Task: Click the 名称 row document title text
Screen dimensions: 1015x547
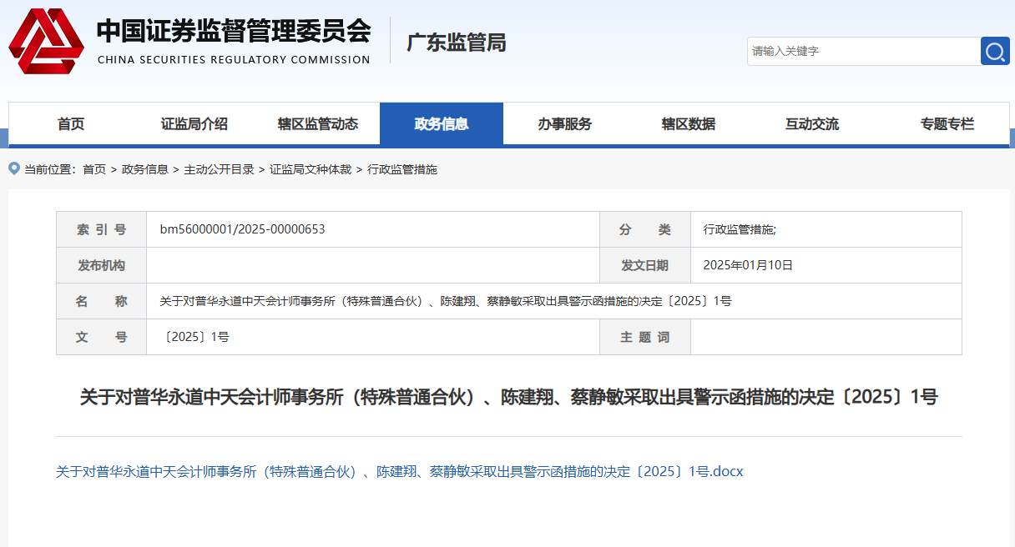Action: pos(446,301)
